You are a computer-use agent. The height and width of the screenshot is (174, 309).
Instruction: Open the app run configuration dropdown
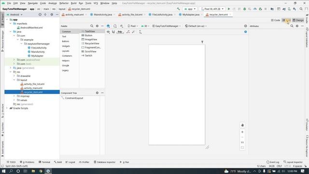tap(190, 9)
